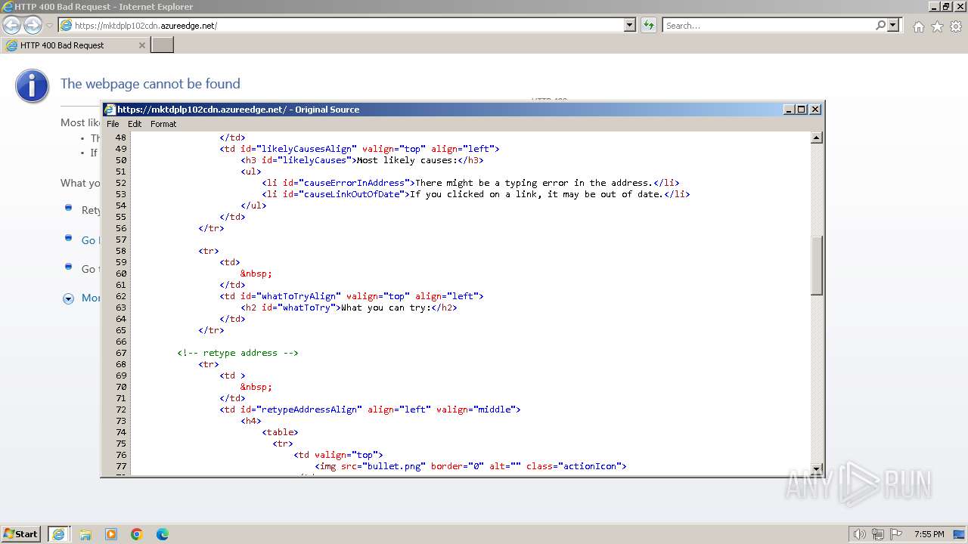Click the IE window title bar icon
Screen dimensions: 968x544
tap(8, 7)
